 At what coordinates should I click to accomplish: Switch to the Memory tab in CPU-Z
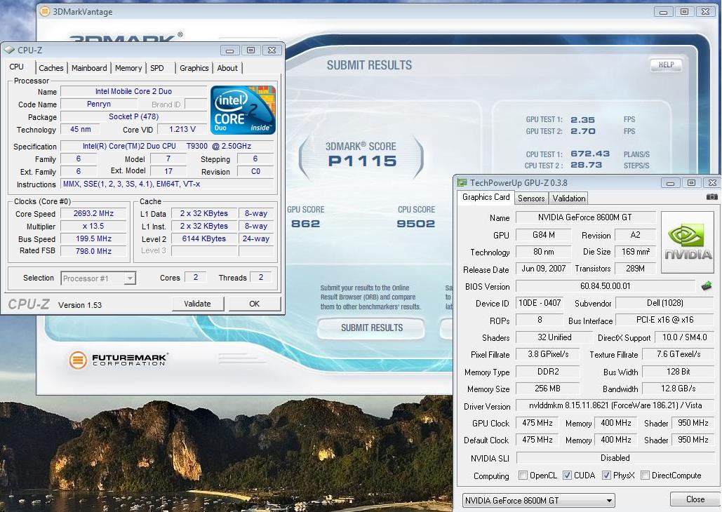(128, 68)
